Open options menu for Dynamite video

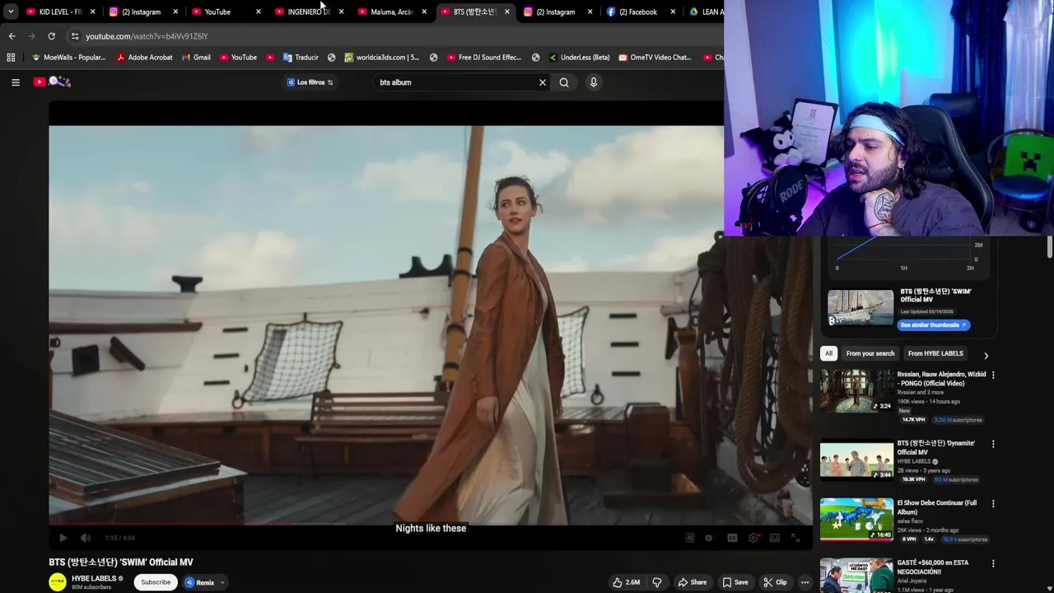click(993, 444)
